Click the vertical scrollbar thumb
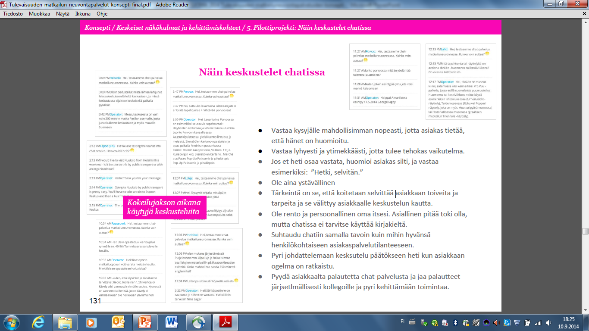Image resolution: width=589 pixels, height=331 pixels. 586,231
